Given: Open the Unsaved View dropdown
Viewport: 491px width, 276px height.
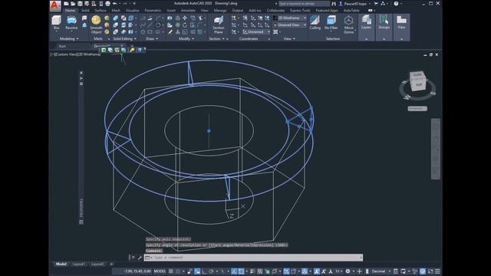Looking at the screenshot, I should pos(290,25).
